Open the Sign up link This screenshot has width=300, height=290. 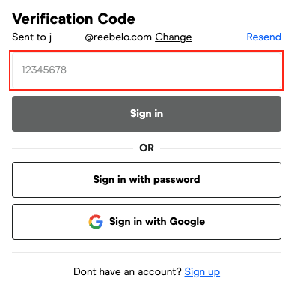coord(202,271)
